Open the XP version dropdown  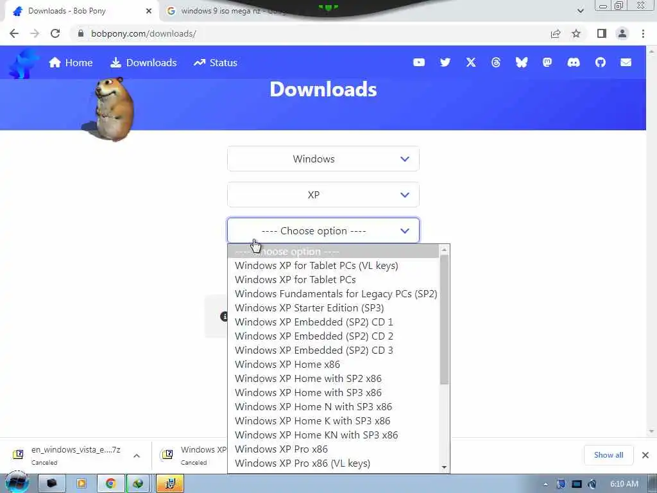coord(323,195)
